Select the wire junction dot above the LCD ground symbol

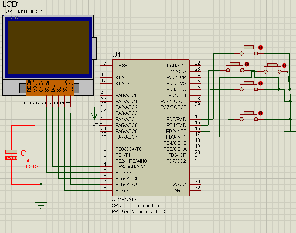(x=41, y=184)
